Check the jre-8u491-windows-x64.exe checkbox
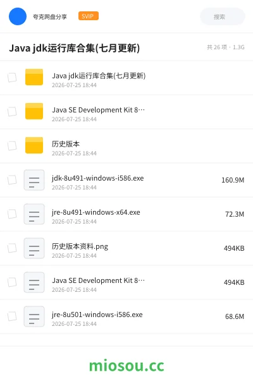The image size is (253, 379). tap(12, 214)
